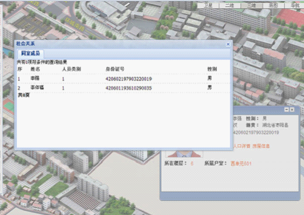
Task: Open the 同室成员 tab
Action: (30, 54)
